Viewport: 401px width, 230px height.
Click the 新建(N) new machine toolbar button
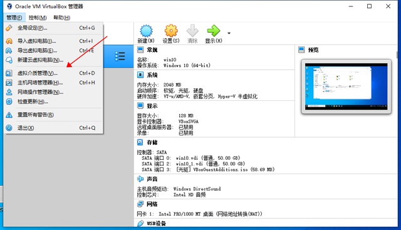[146, 34]
